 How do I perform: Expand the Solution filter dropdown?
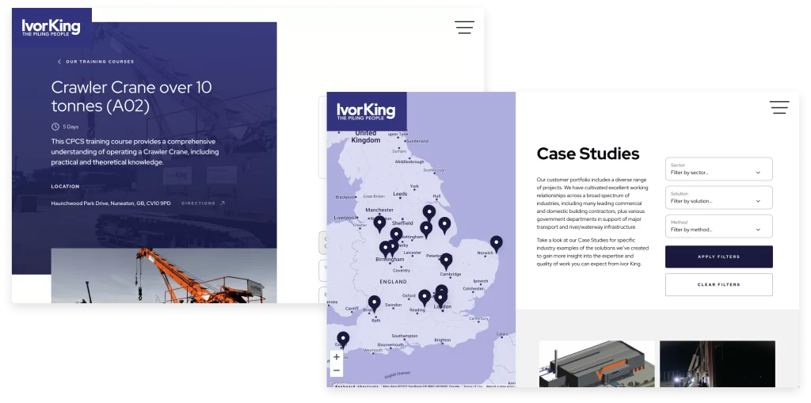point(718,198)
